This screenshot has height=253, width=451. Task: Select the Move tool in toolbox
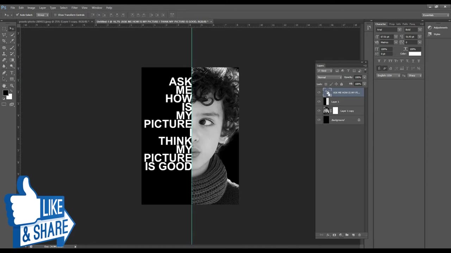[12, 29]
